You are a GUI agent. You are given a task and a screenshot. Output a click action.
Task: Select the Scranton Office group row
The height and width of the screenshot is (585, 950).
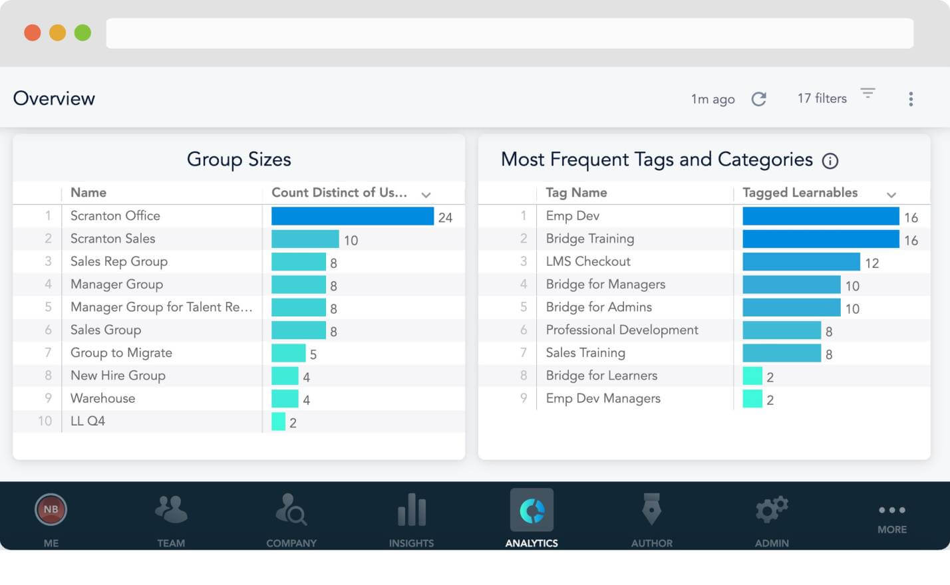coord(239,216)
